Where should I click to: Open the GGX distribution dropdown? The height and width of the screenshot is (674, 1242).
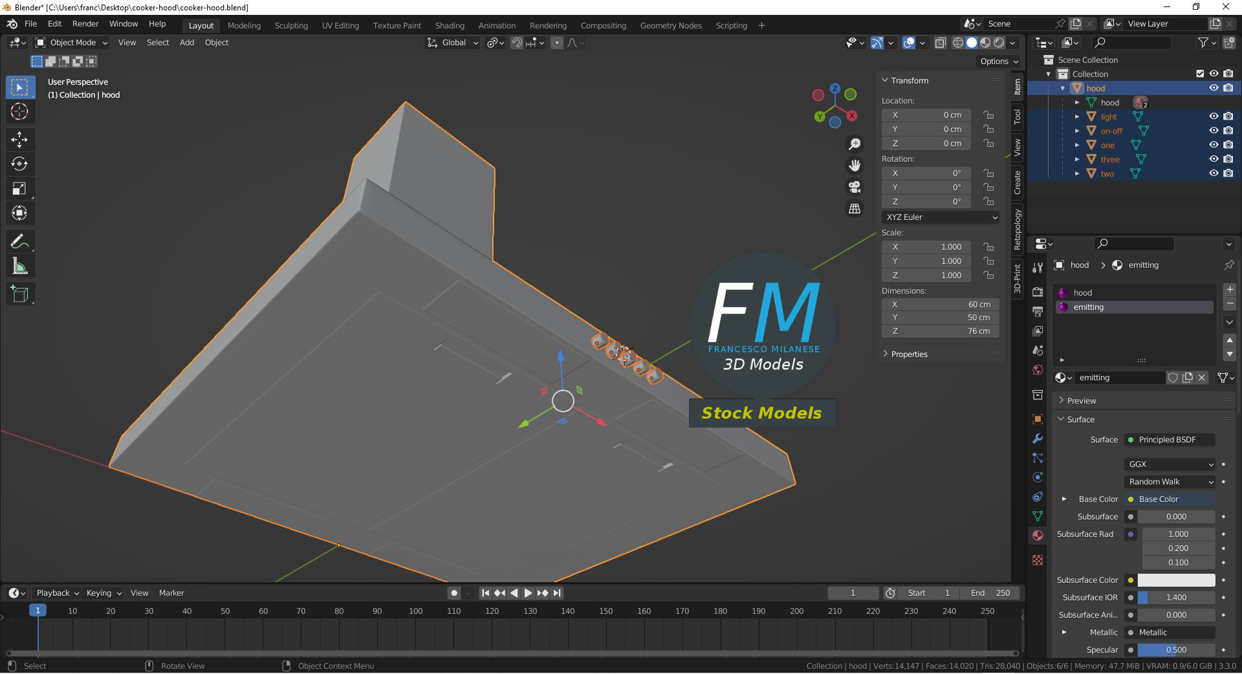(x=1170, y=464)
